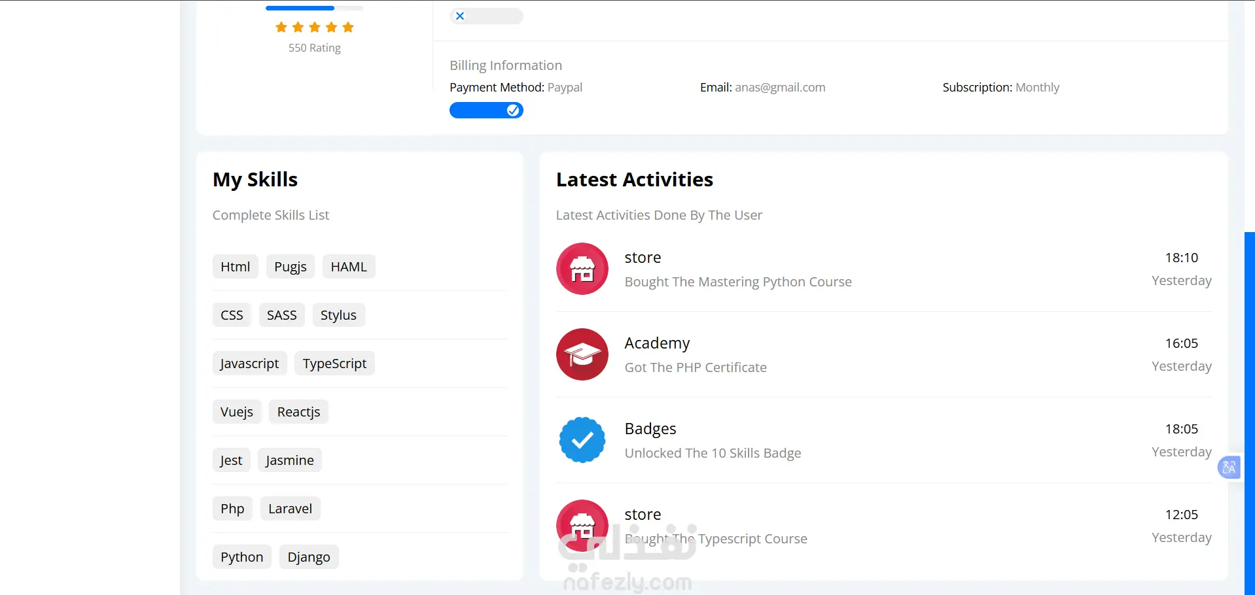Screen dimensions: 1255x595
Task: Click the 550 Rating text
Action: [315, 48]
